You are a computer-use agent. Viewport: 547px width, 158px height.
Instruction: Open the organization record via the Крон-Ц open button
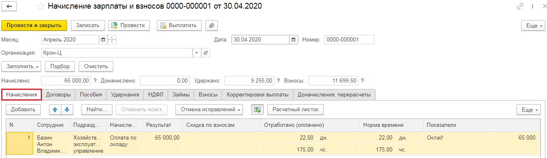pos(206,53)
